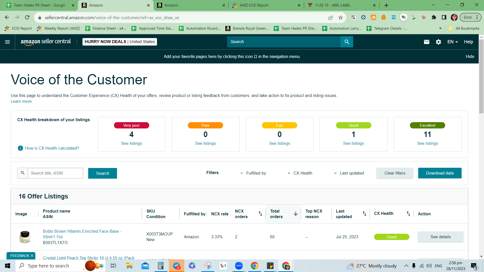Expand the CX Health filter dropdown

300,173
